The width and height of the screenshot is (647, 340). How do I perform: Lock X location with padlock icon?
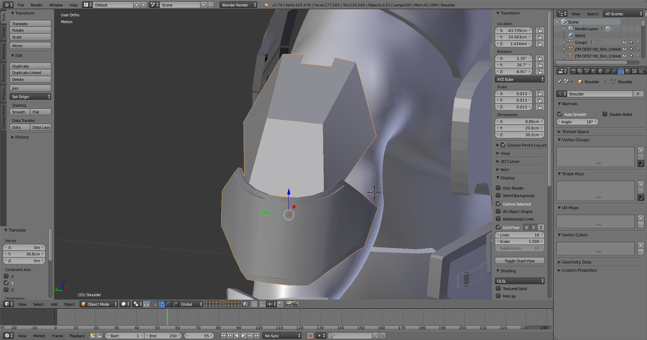540,30
